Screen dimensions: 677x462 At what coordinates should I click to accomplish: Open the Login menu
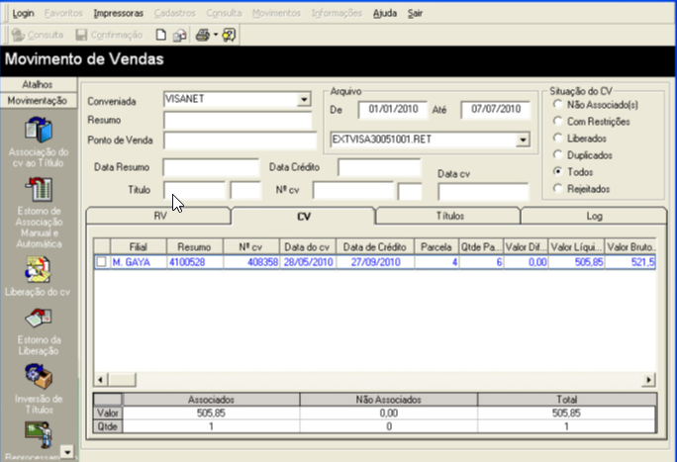24,14
